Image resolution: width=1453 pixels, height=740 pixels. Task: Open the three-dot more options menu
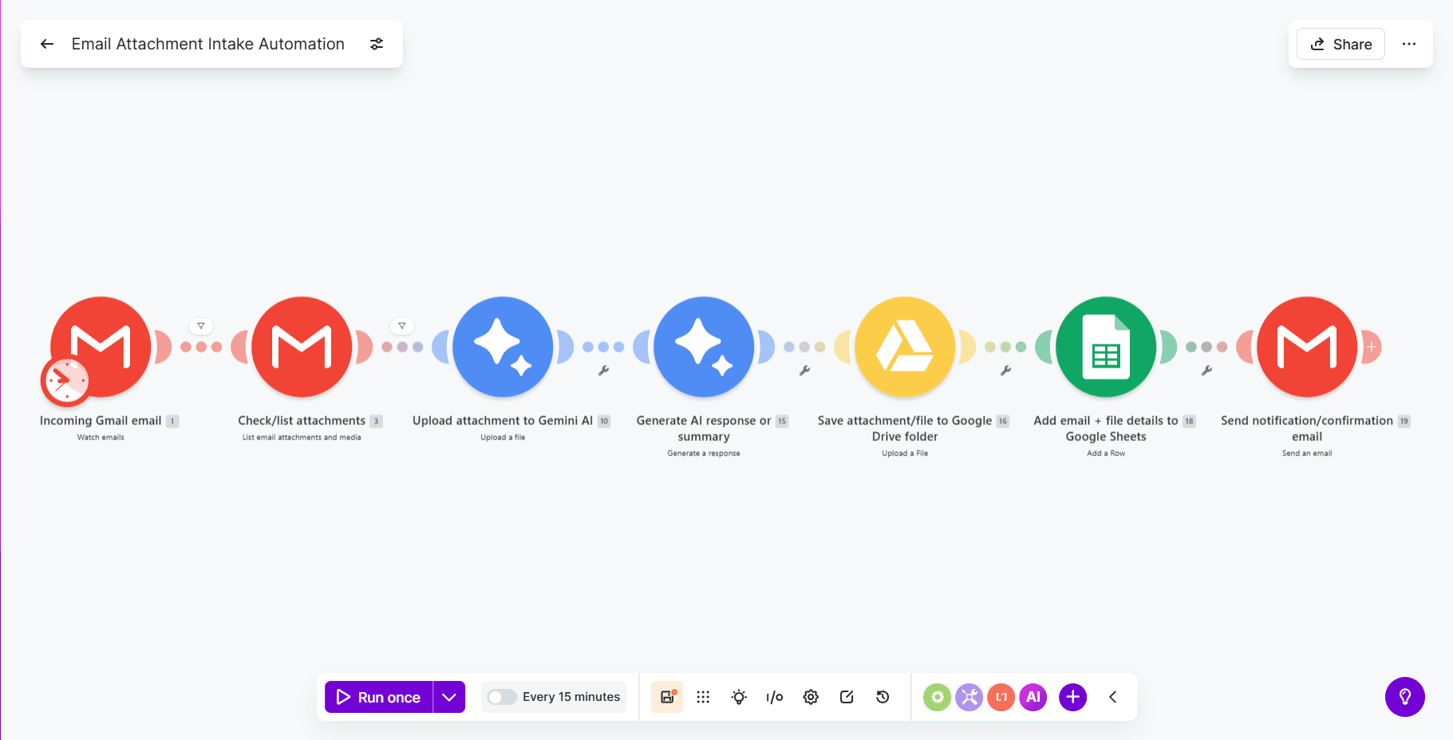point(1409,44)
